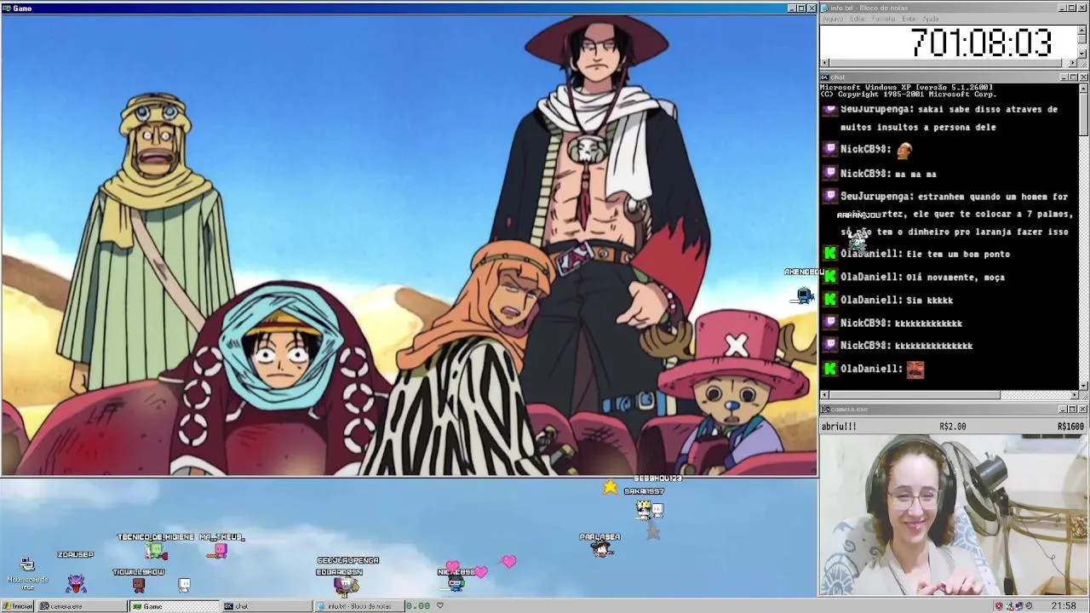Screen dimensions: 1090x613
Task: Click the SAKAI1557 crowned avatar
Action: click(x=644, y=508)
